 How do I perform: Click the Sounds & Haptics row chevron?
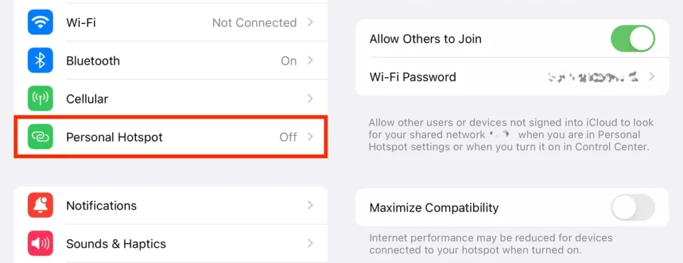(310, 244)
